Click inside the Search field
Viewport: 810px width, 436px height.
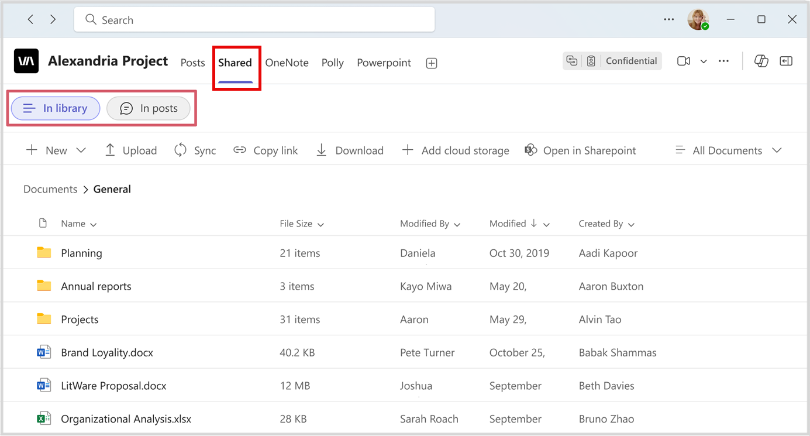point(254,19)
